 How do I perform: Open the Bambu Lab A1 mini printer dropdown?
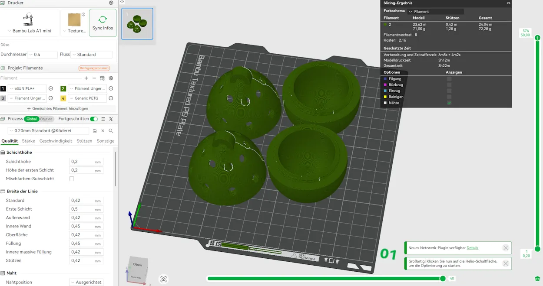pos(30,31)
